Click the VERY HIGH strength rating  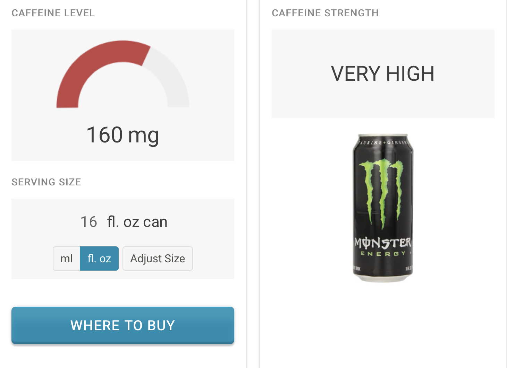tap(383, 74)
